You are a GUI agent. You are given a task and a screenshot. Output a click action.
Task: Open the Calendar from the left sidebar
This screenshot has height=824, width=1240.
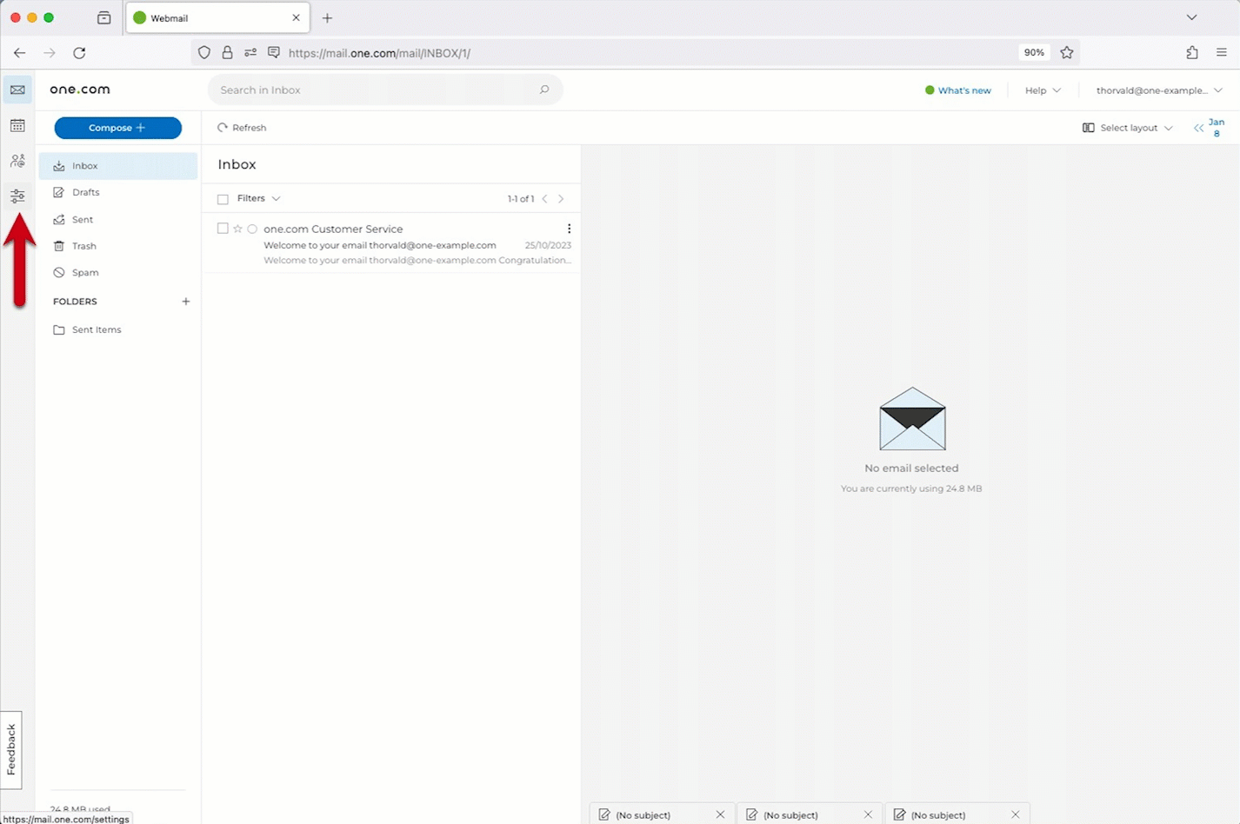(x=17, y=125)
